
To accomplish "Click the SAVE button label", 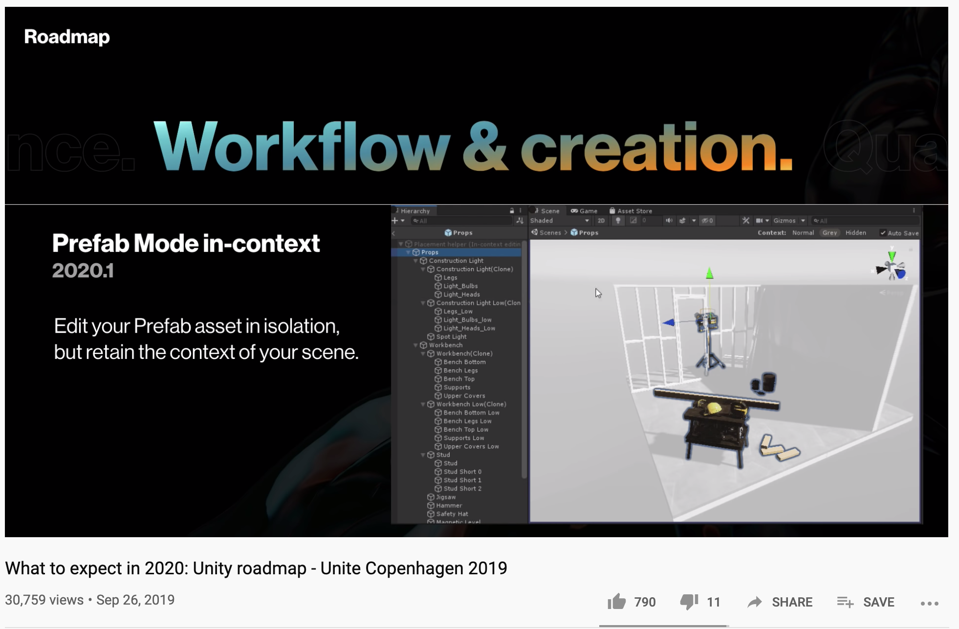I will point(879,602).
